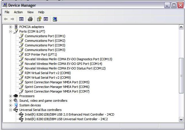Click the scrollbar up arrow
185x130 pixels.
181,27
